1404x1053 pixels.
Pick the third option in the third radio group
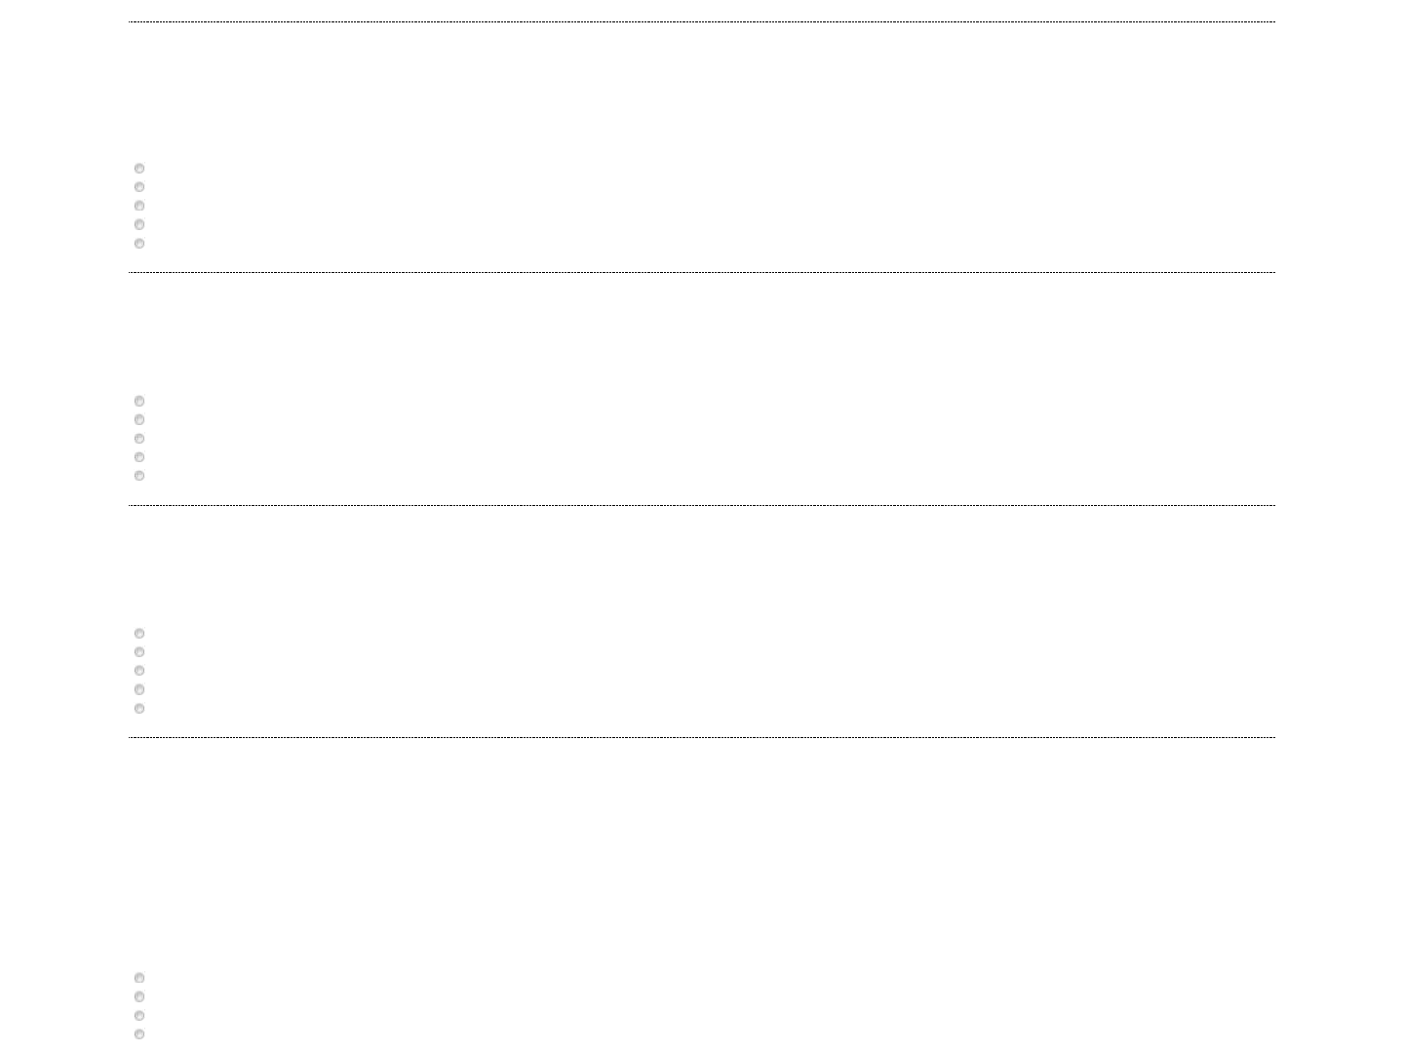pos(139,671)
